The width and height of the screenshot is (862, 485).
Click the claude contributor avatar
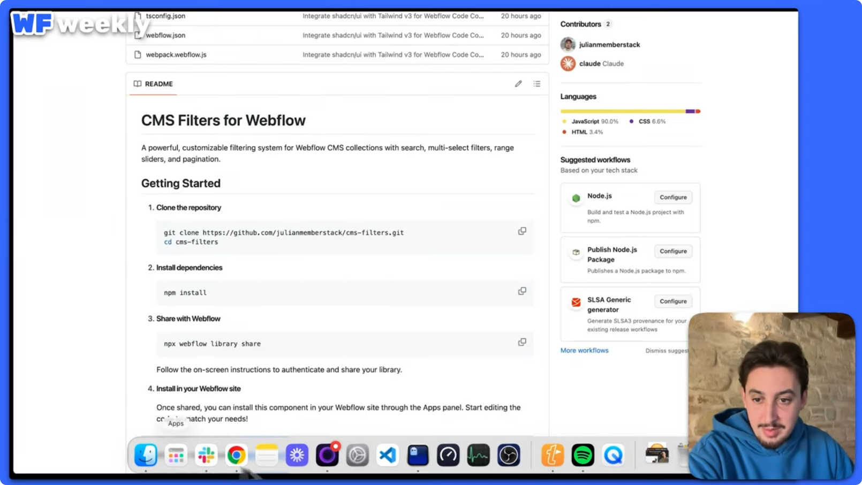coord(568,63)
